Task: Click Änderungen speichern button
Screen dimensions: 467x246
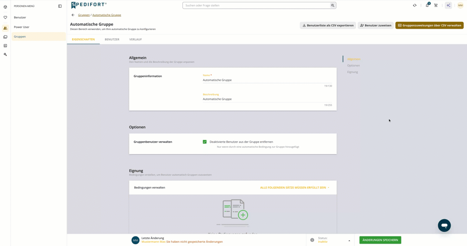Action: [x=380, y=240]
